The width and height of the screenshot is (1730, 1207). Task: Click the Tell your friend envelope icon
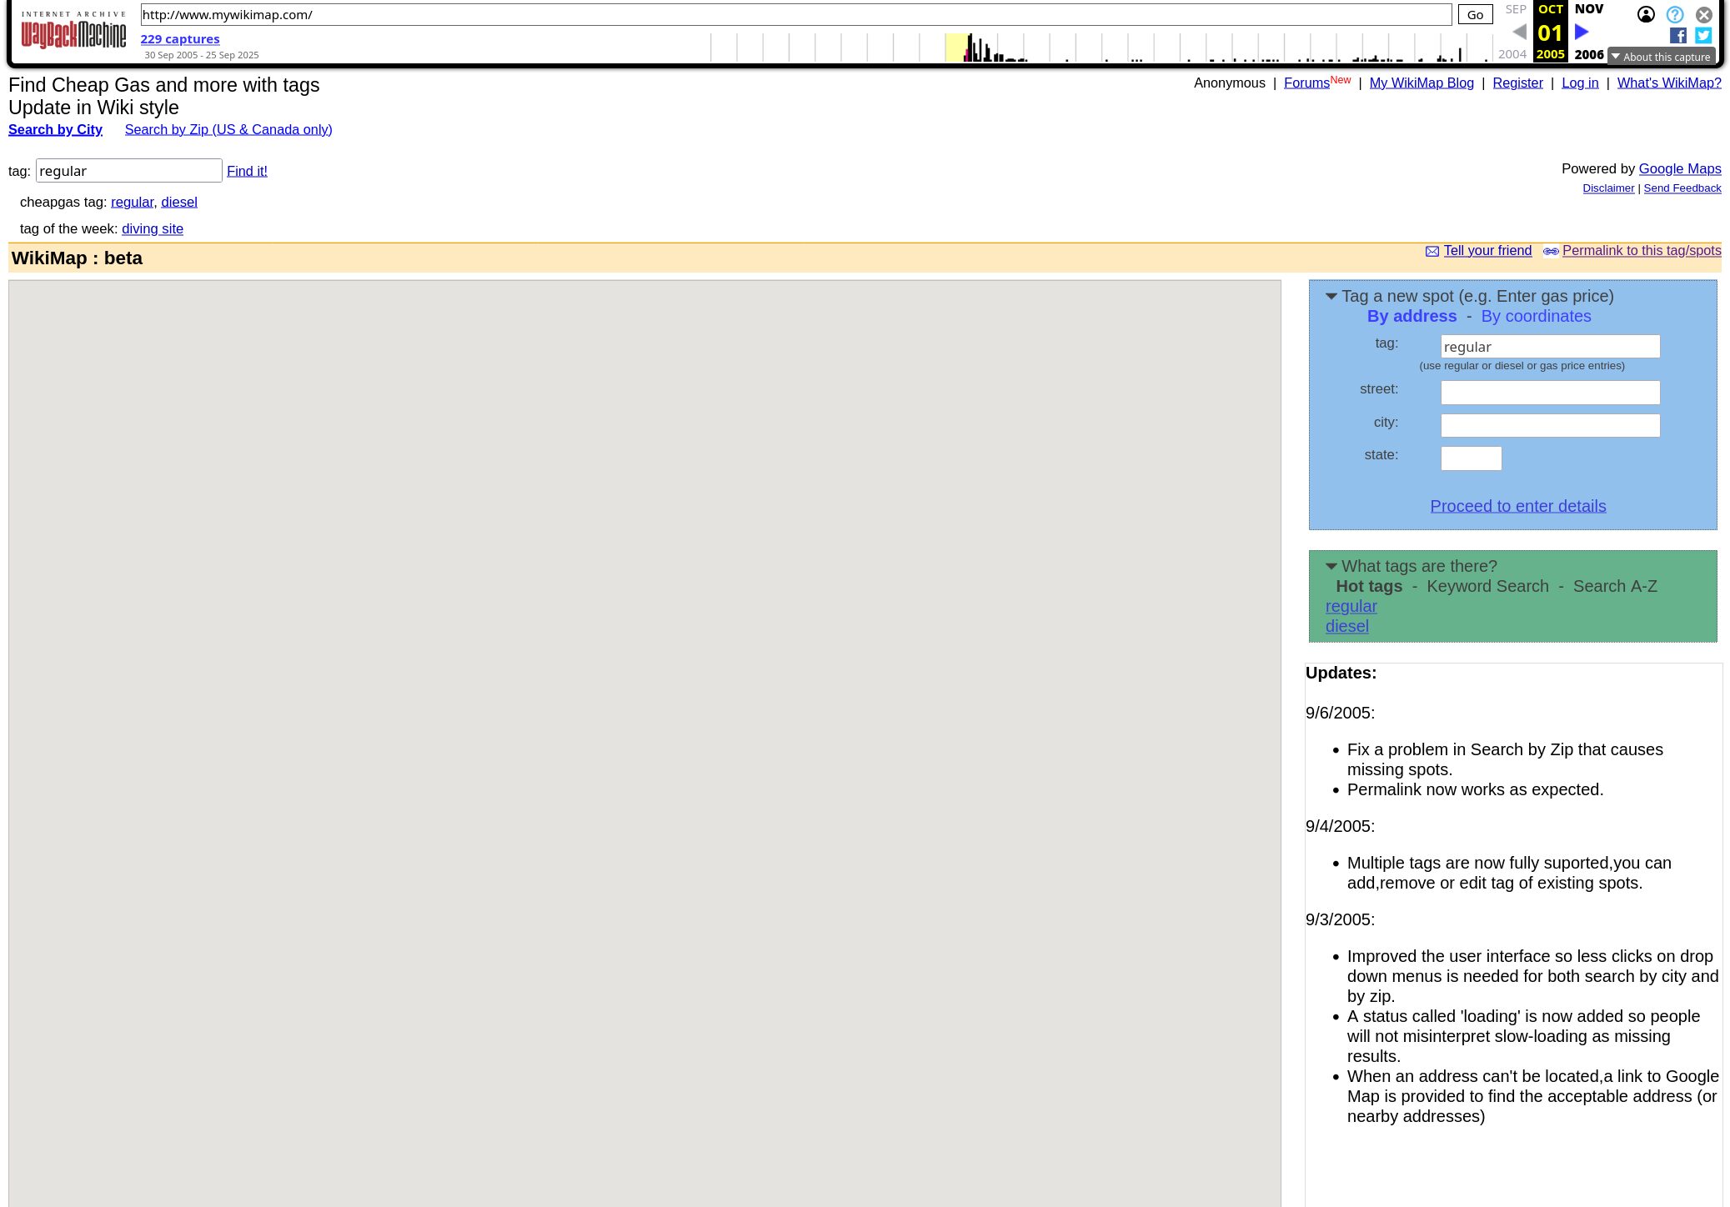(1432, 252)
